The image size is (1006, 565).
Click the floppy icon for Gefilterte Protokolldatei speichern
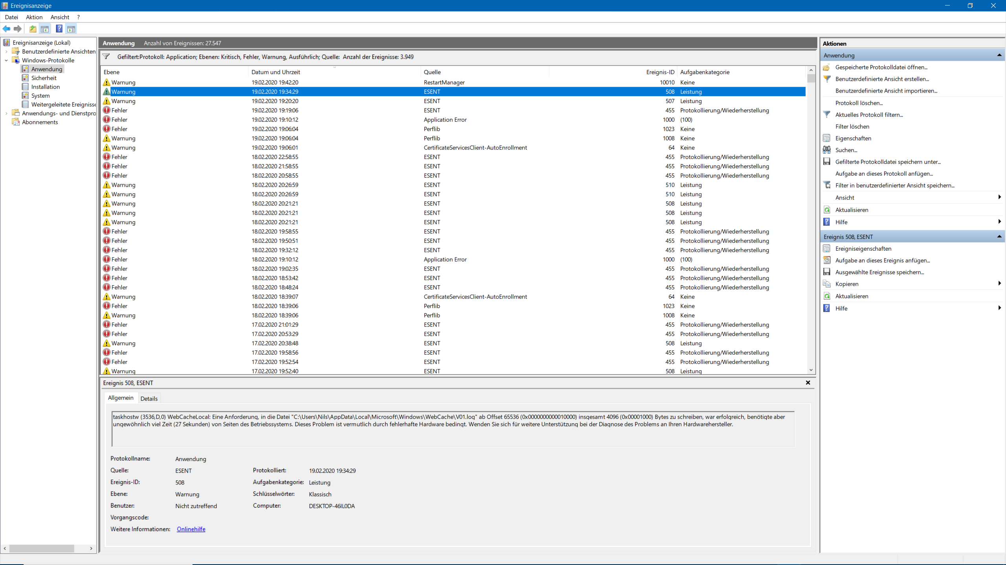(827, 162)
